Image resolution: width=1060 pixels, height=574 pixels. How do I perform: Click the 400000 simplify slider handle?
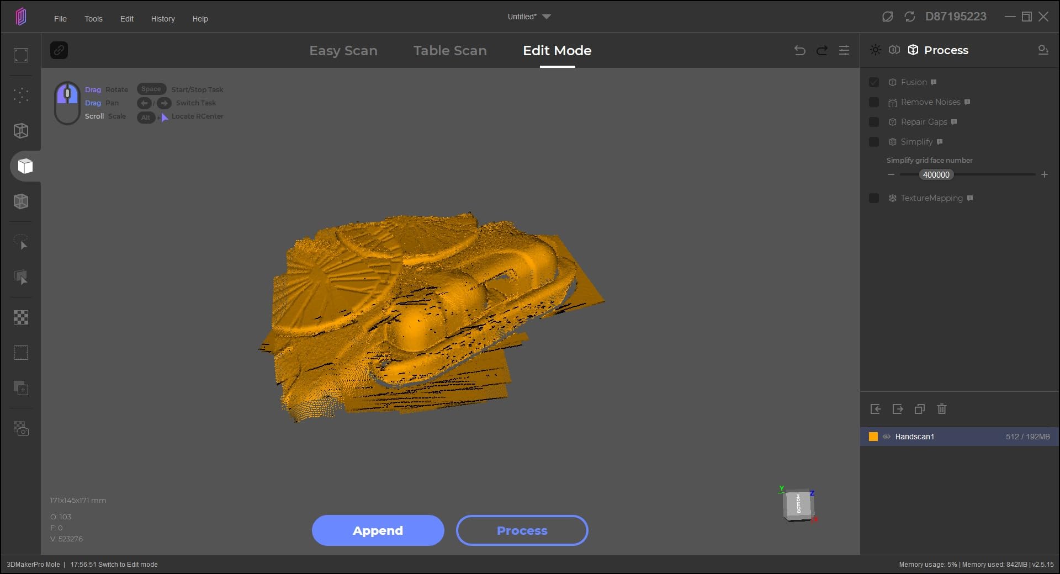(936, 175)
